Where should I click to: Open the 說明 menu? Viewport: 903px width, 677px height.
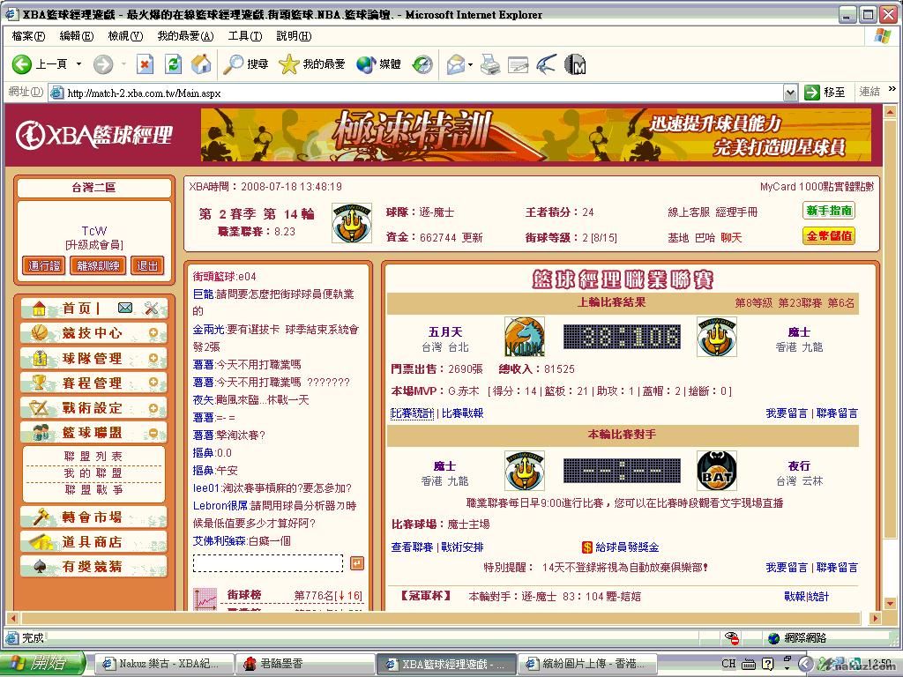[x=294, y=36]
